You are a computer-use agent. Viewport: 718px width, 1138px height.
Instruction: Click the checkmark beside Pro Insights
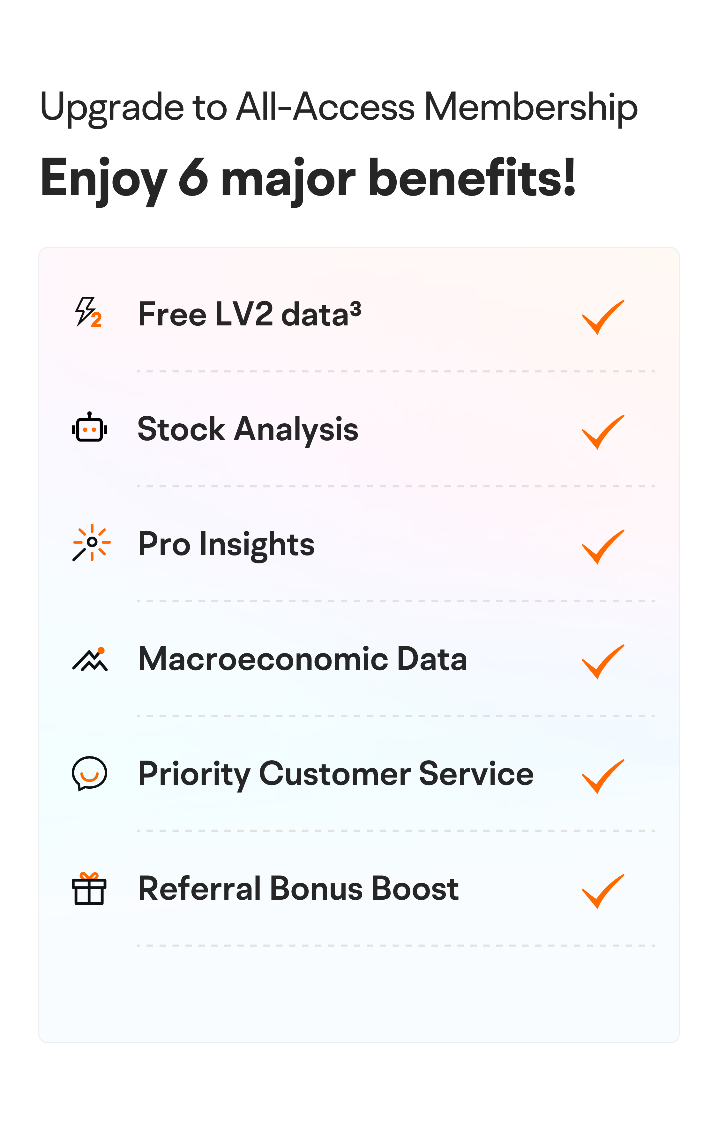[603, 547]
